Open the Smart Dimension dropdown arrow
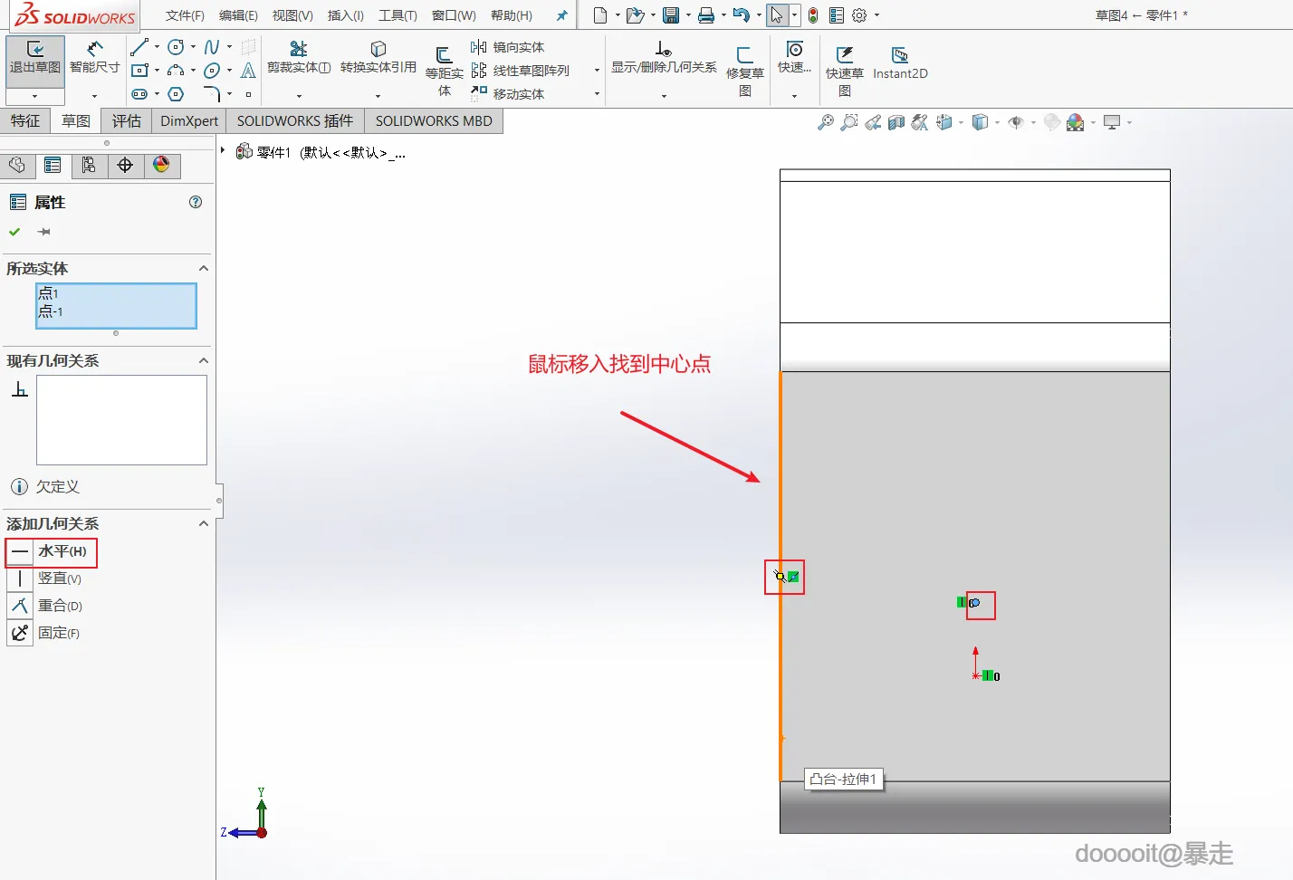1293x880 pixels. click(x=94, y=96)
